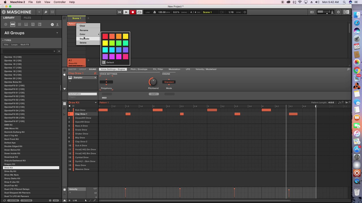Open the Controller menu in the menu bar

coord(60,2)
